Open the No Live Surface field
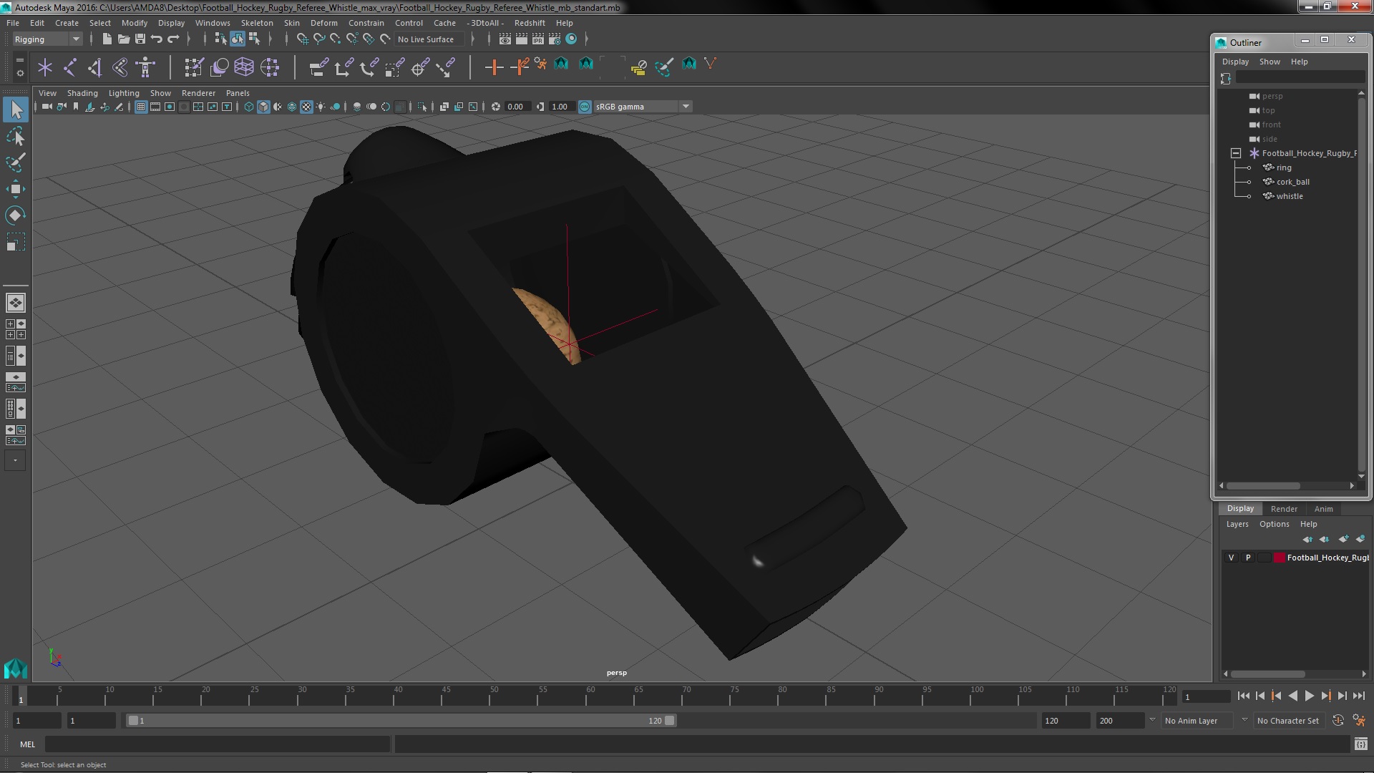 click(x=429, y=39)
